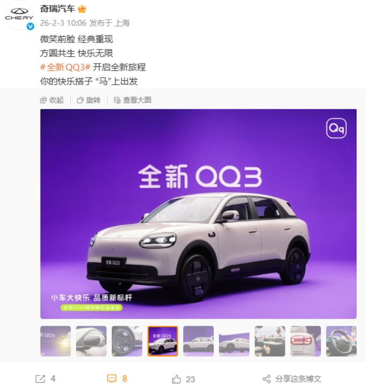
Task: Select the red taillight thumbnail
Action: 306,341
